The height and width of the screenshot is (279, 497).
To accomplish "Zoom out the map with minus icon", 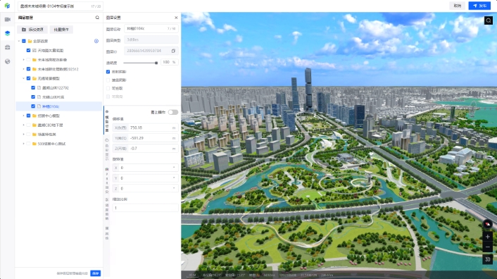I will 487,247.
